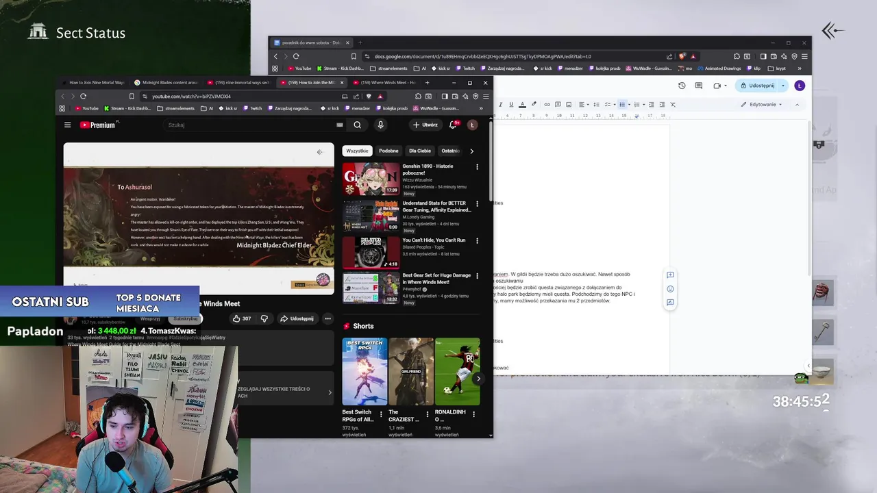
Task: Click the YouTube Premium logo
Action: 98,125
